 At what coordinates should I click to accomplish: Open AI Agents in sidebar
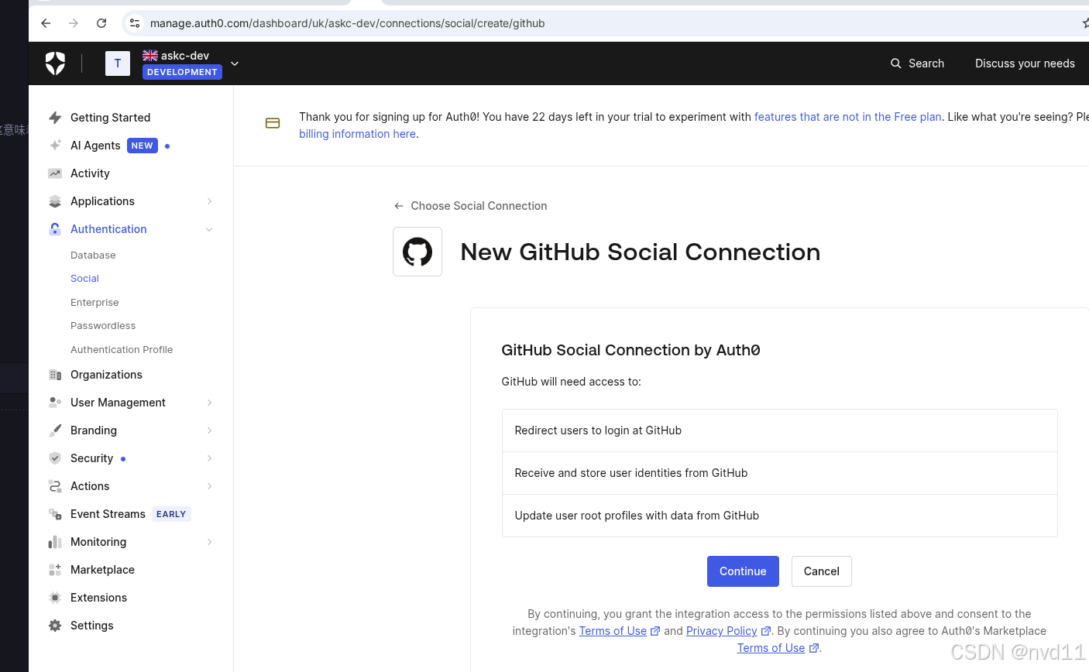point(95,146)
